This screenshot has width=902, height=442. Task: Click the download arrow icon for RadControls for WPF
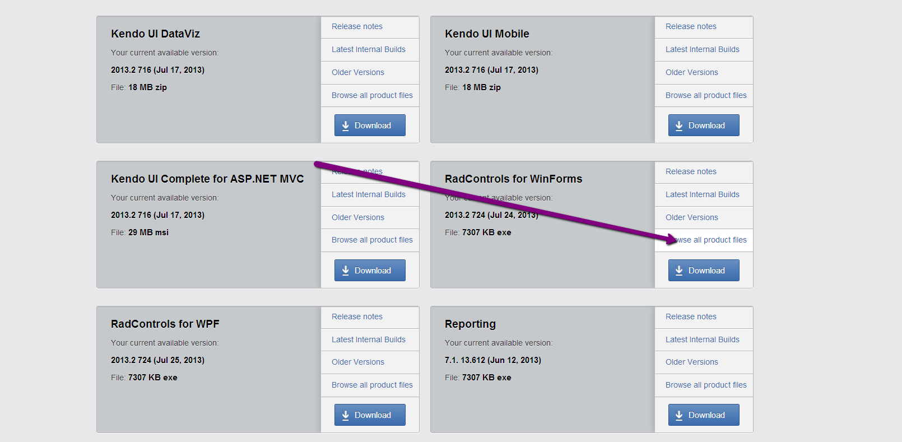pyautogui.click(x=346, y=415)
